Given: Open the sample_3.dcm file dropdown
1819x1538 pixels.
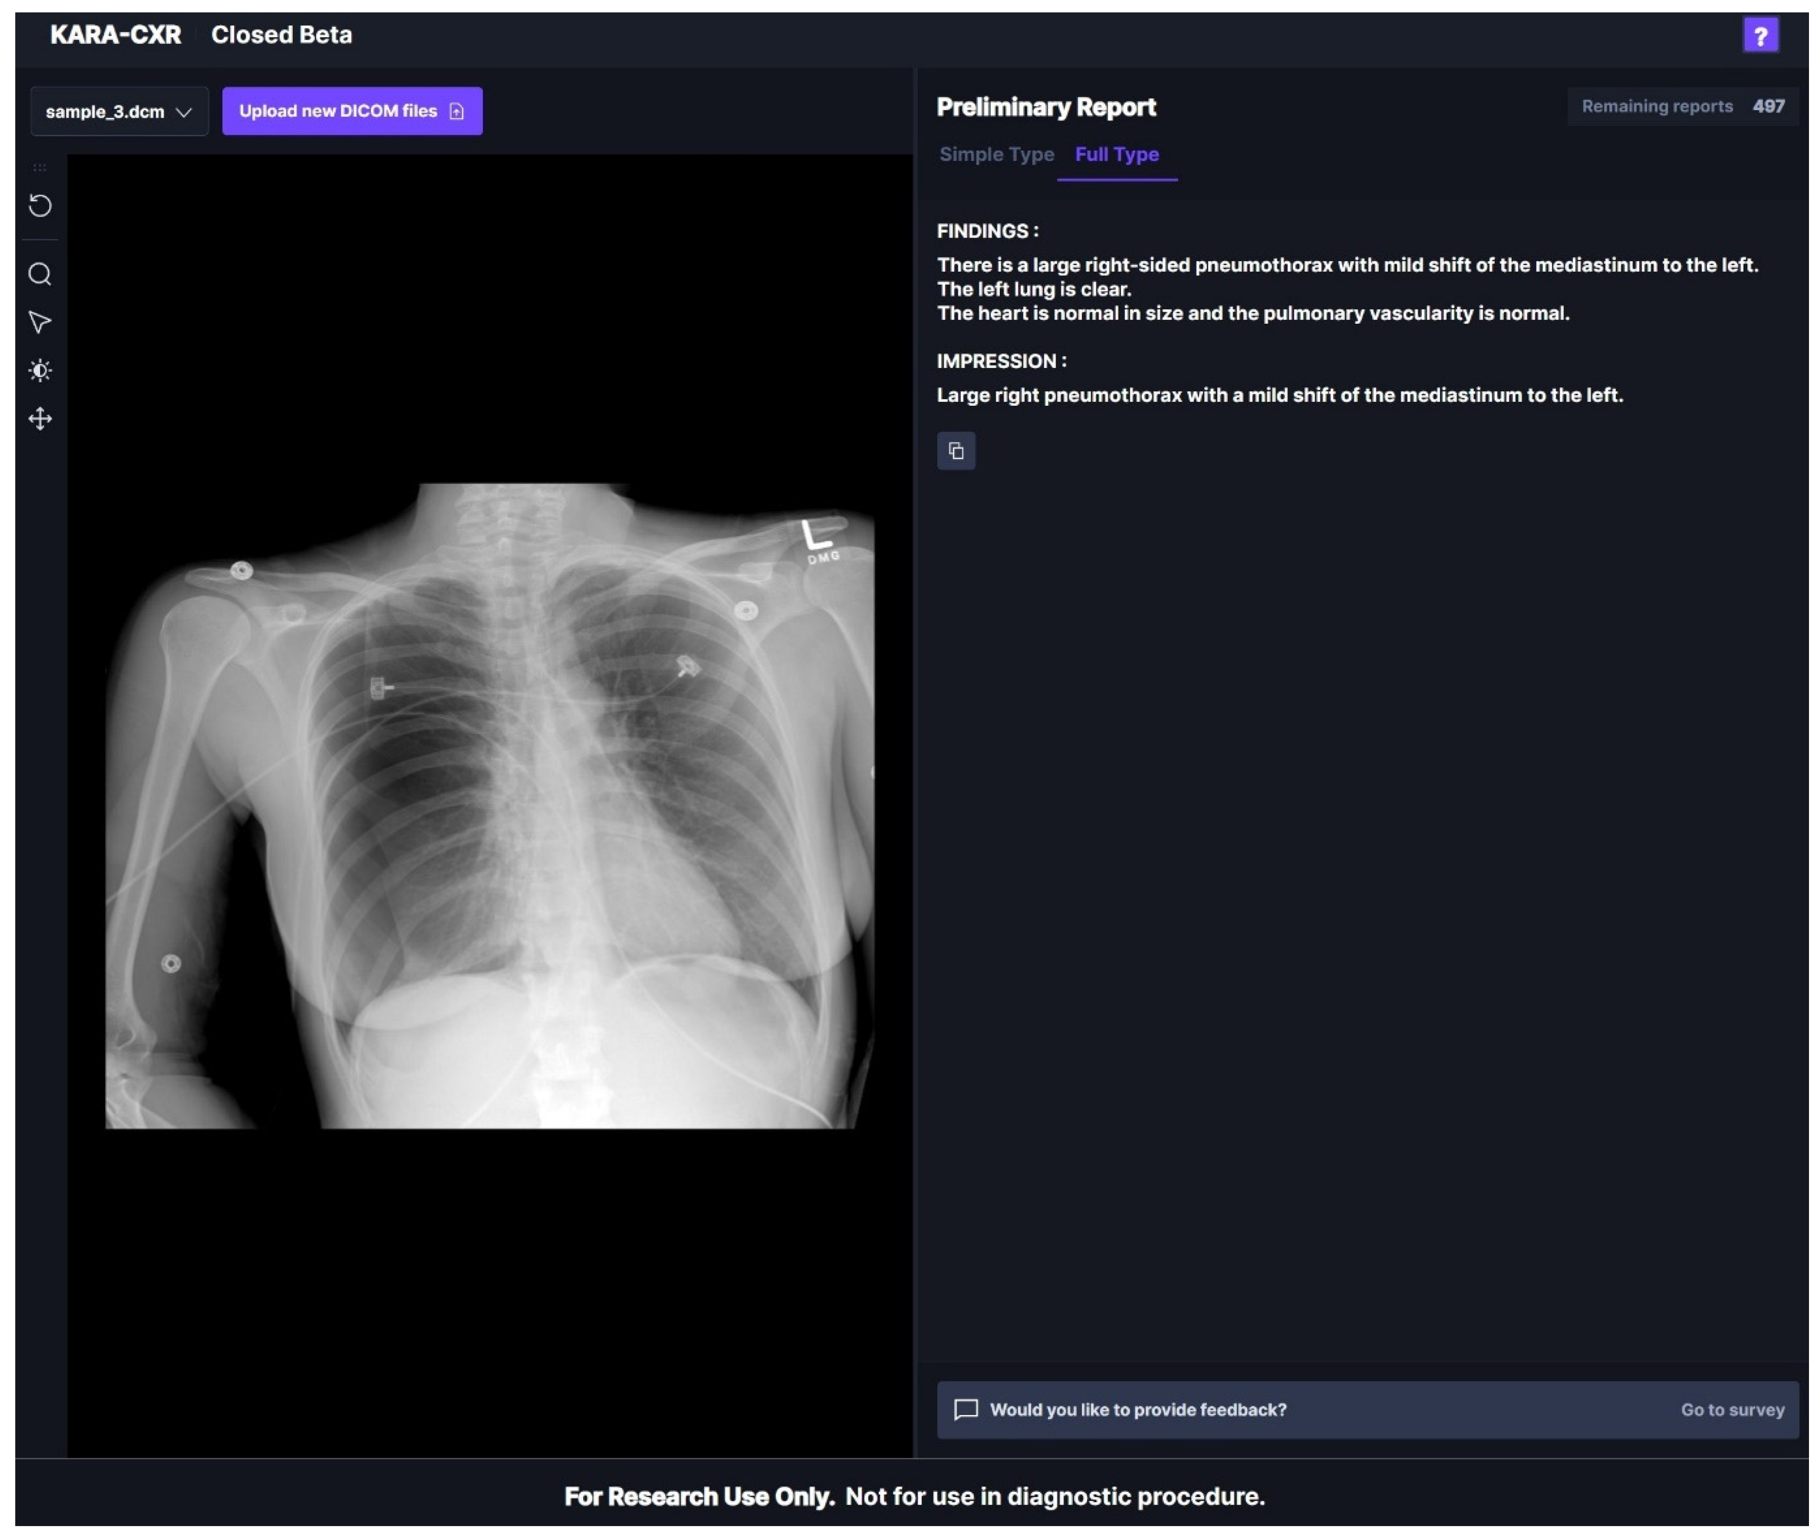Looking at the screenshot, I should click(120, 112).
